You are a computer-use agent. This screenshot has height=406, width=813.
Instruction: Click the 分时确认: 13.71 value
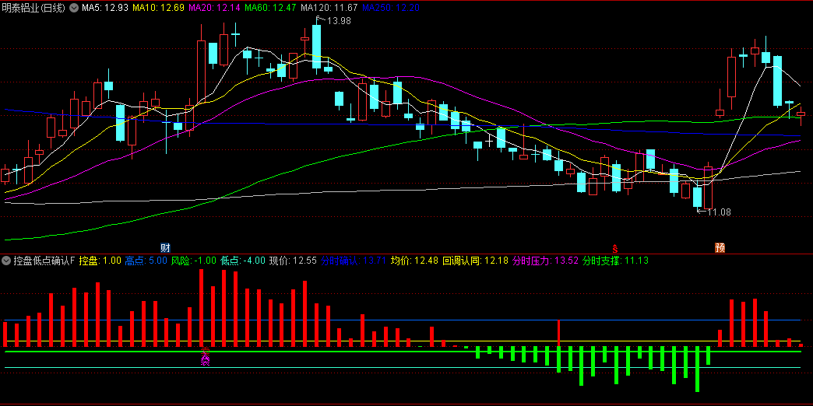353,260
